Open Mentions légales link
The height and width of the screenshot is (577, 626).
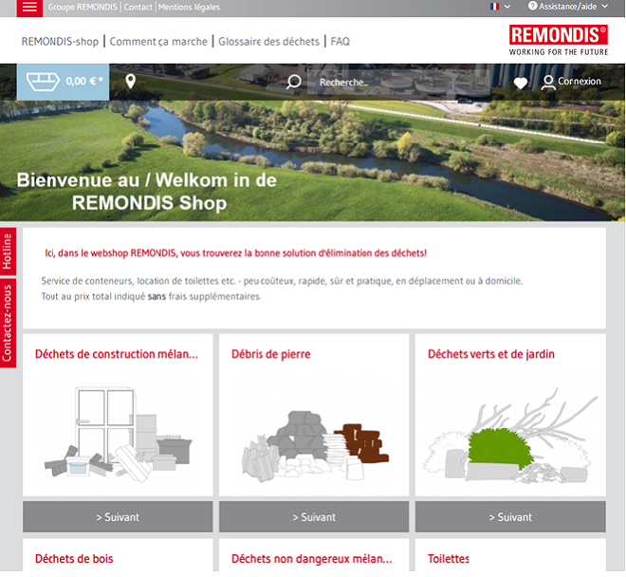pyautogui.click(x=189, y=8)
